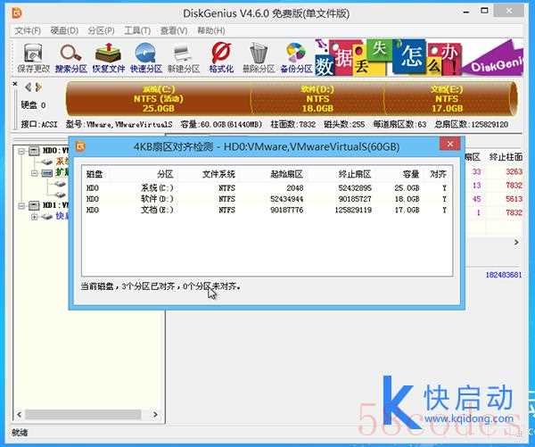535x447 pixels.
Task: Click the 容量 column header
Action: point(411,174)
